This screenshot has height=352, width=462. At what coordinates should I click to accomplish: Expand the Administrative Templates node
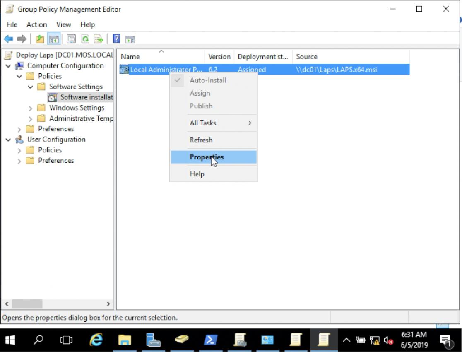point(30,119)
